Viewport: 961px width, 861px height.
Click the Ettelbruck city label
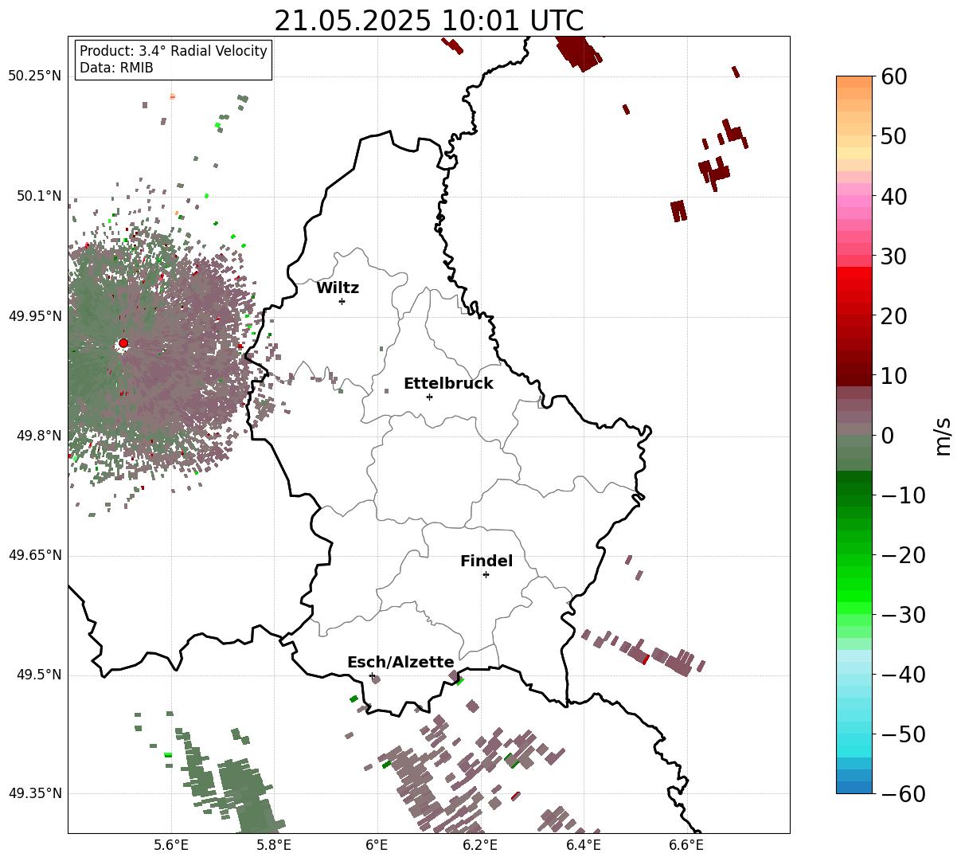click(x=448, y=384)
